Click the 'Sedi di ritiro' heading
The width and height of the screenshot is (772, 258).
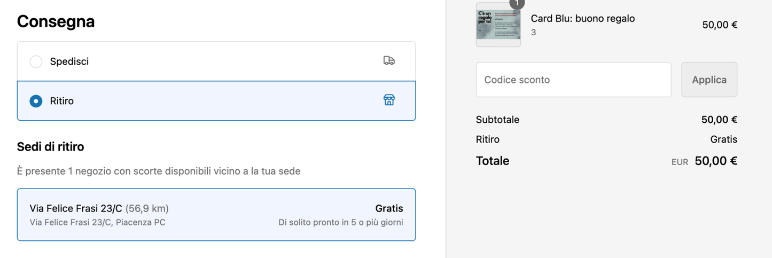point(50,146)
